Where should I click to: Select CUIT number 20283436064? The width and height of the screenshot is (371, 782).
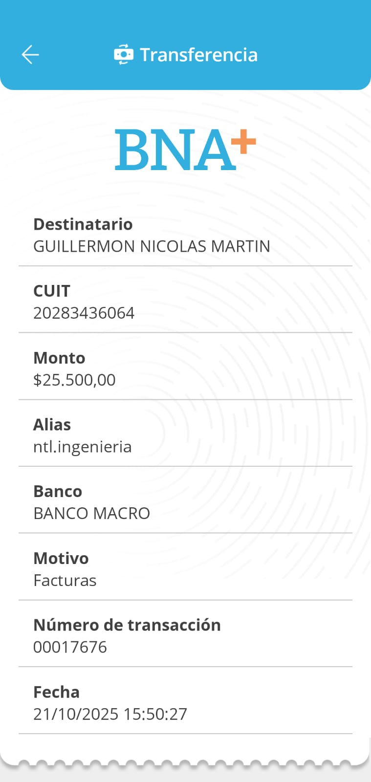pos(84,313)
